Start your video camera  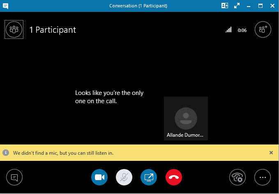click(99, 177)
